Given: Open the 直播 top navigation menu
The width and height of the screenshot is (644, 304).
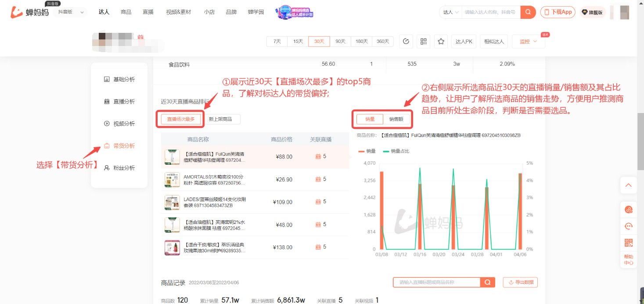Looking at the screenshot, I should click(148, 12).
